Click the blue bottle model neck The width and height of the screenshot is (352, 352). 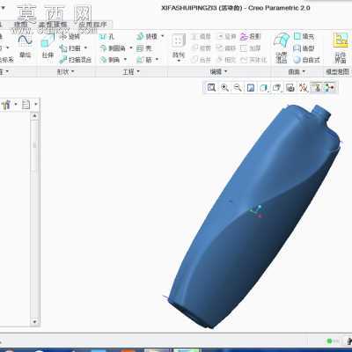pyautogui.click(x=320, y=113)
